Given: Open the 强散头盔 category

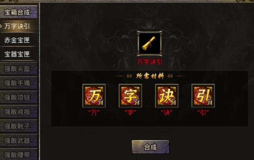Looking at the screenshot, I should click(x=19, y=69).
